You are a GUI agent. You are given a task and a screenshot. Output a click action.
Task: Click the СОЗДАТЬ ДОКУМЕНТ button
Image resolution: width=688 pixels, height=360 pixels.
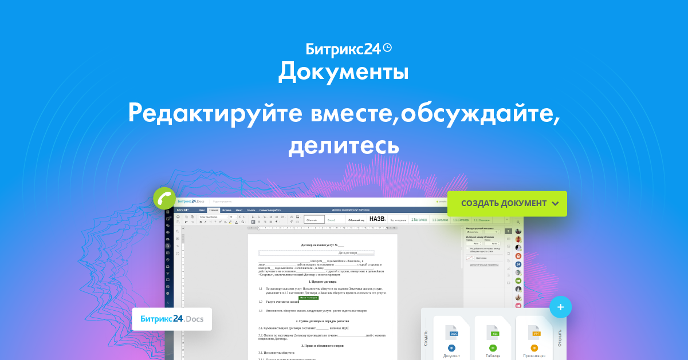[x=507, y=203]
